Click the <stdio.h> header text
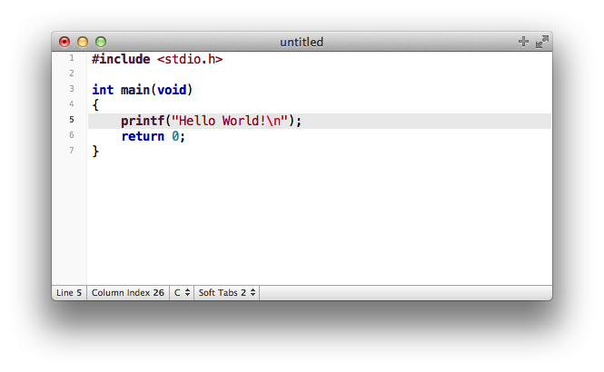This screenshot has height=372, width=604. click(x=190, y=59)
